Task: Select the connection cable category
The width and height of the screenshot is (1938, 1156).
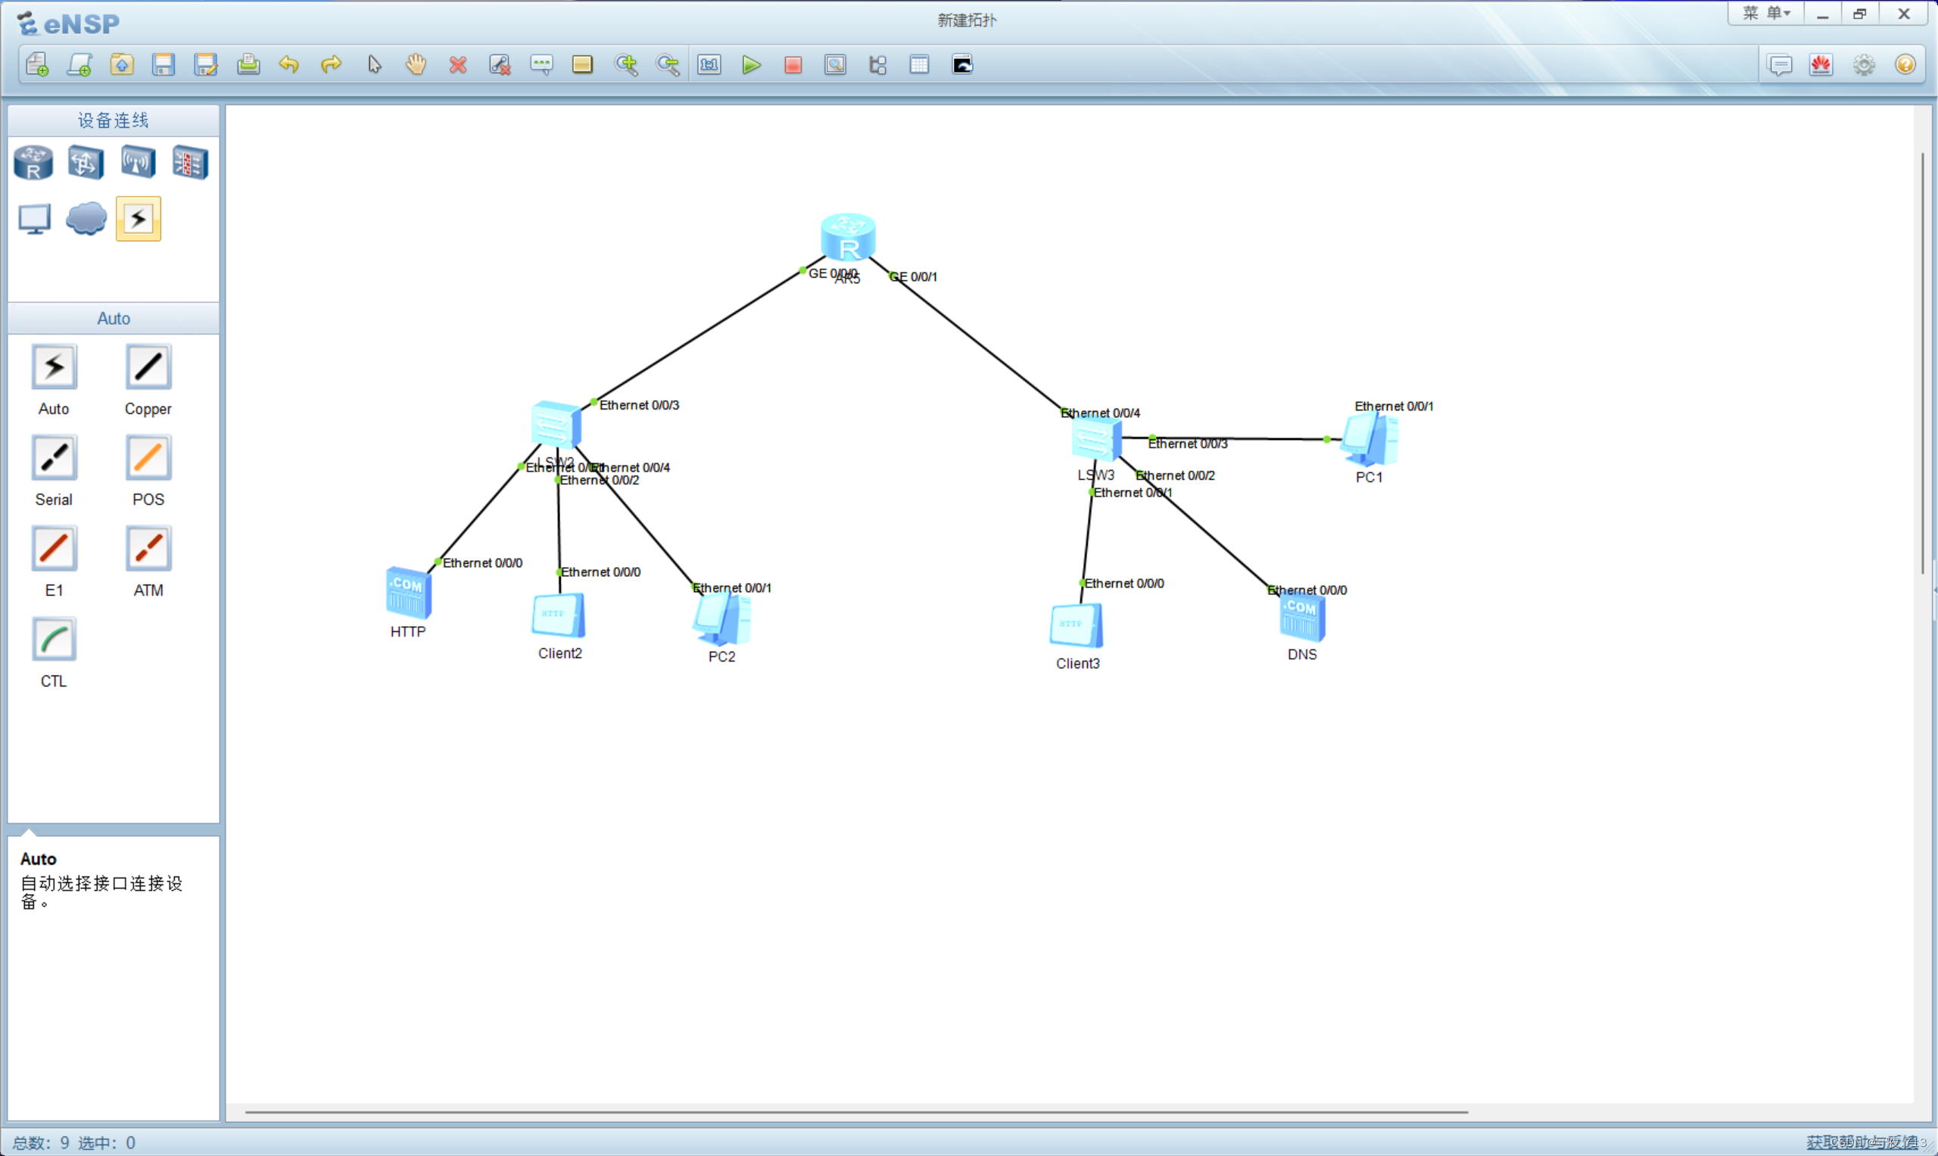Action: click(x=139, y=219)
